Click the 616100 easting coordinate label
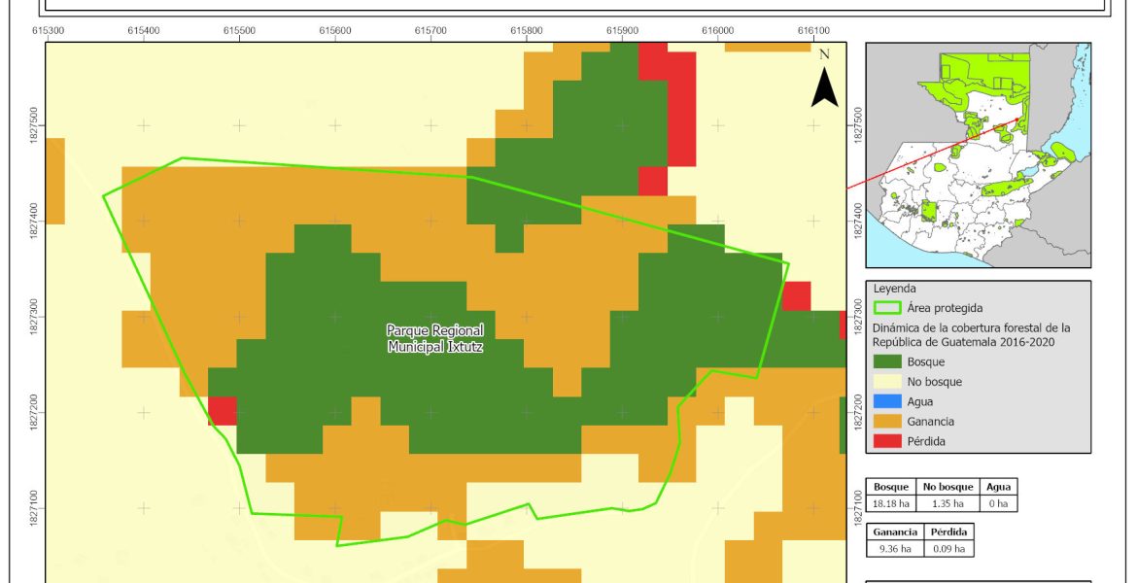 [x=812, y=30]
